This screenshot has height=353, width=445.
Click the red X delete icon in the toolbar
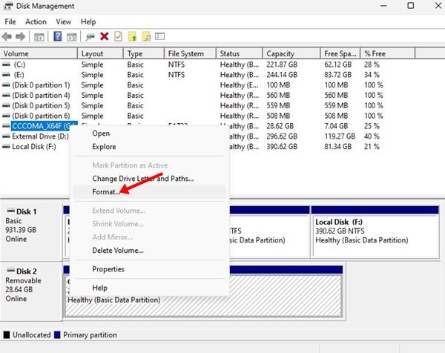point(105,36)
